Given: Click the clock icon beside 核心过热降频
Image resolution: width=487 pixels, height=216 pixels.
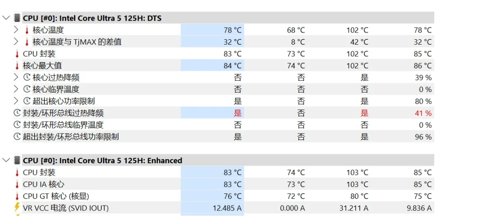Looking at the screenshot, I should pyautogui.click(x=27, y=78).
